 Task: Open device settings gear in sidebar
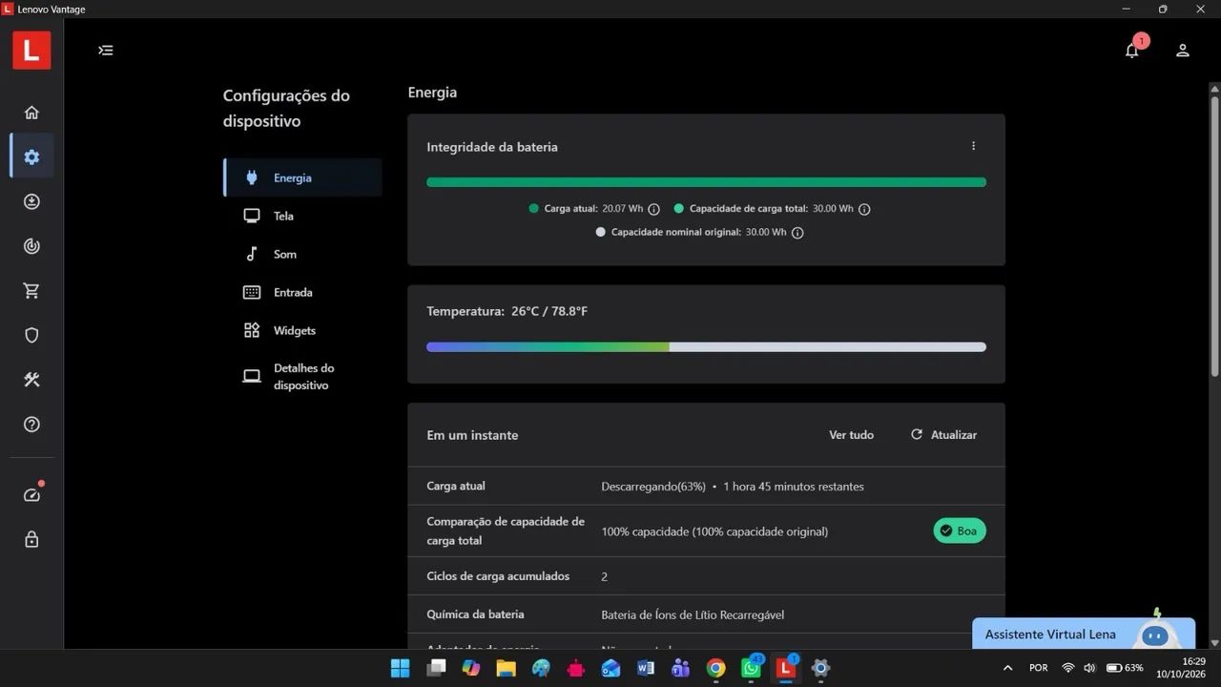pos(31,156)
